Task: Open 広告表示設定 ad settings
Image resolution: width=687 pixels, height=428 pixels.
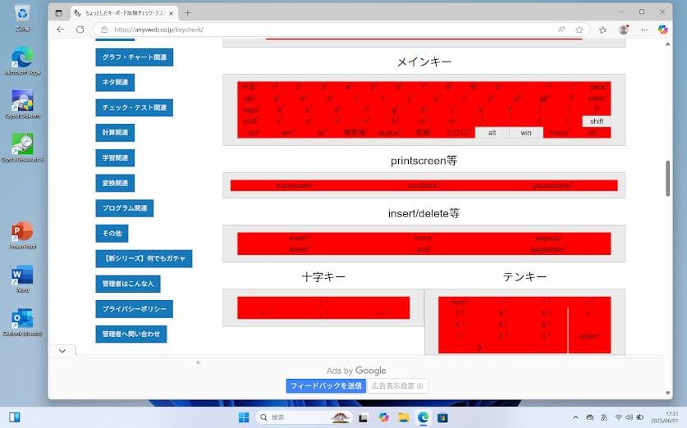Action: point(397,386)
